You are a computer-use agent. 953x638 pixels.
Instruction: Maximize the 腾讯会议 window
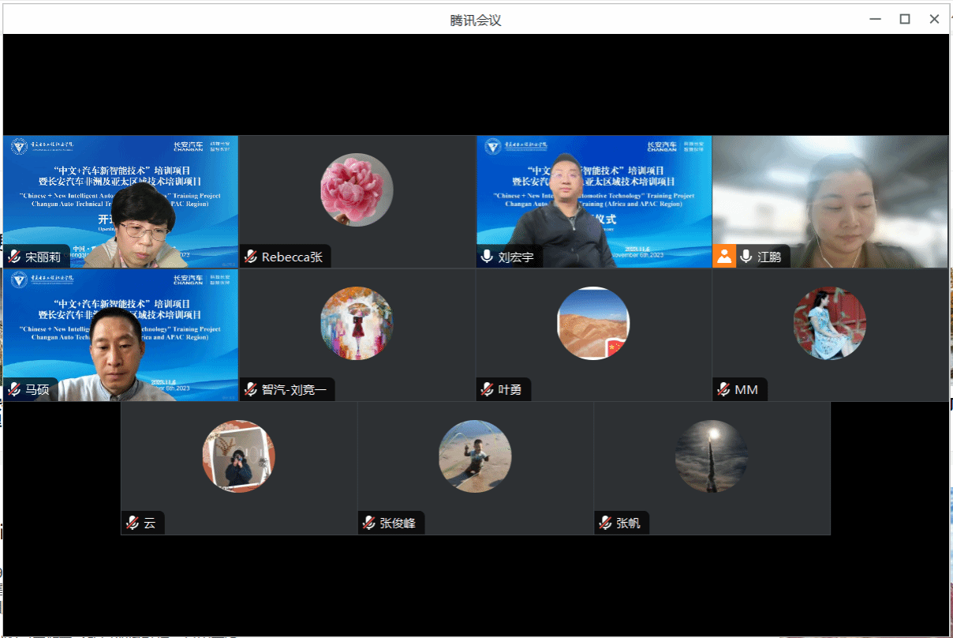(905, 19)
